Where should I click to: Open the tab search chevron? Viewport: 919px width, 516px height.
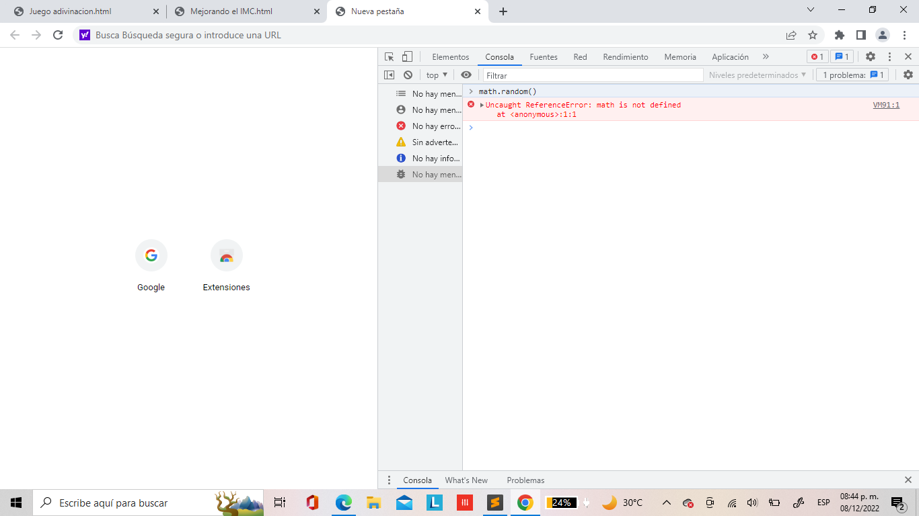pyautogui.click(x=811, y=9)
